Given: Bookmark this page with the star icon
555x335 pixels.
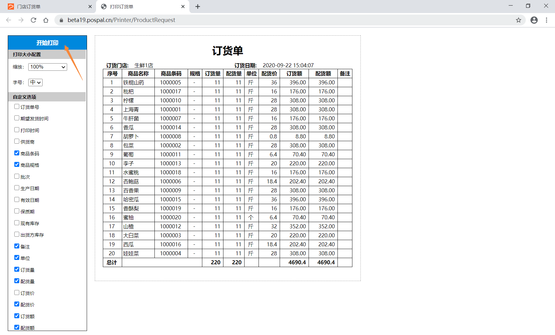Looking at the screenshot, I should pyautogui.click(x=518, y=20).
